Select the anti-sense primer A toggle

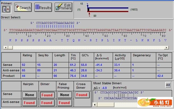(x=8, y=9)
